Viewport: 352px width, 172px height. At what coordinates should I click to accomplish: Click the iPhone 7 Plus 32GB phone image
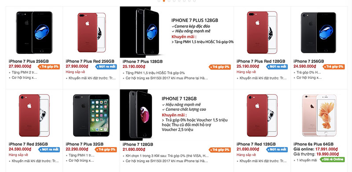point(91,115)
